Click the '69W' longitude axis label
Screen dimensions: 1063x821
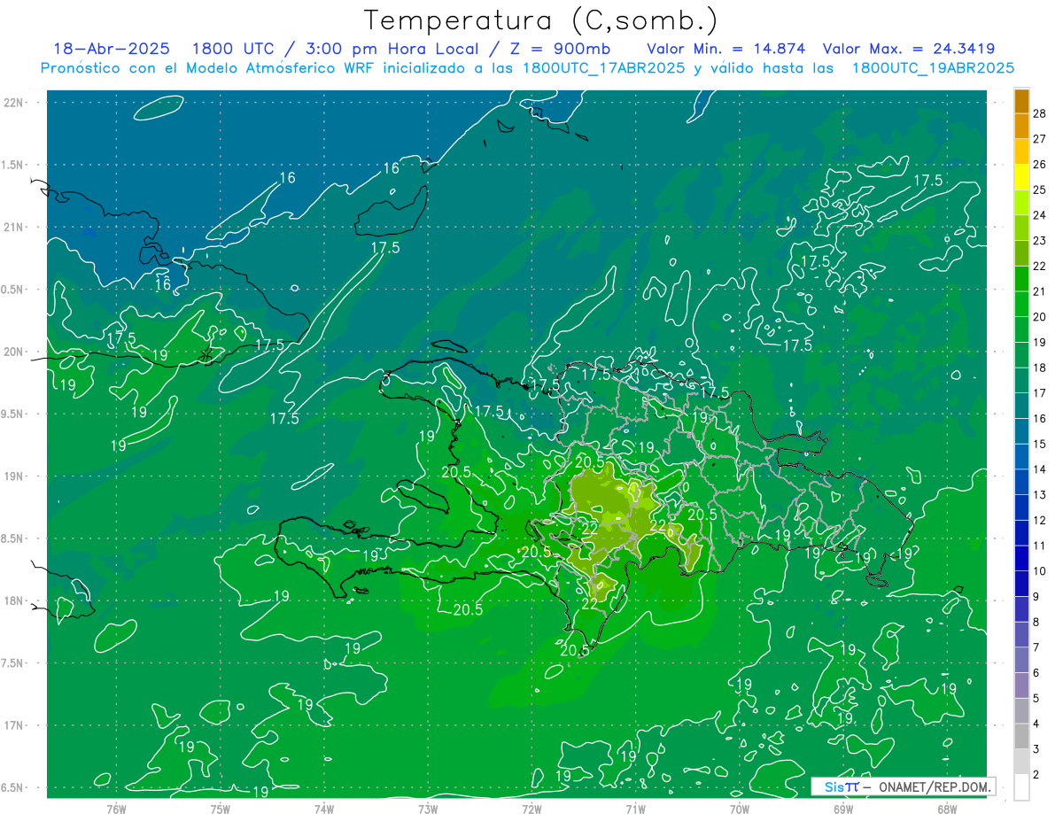(x=842, y=809)
